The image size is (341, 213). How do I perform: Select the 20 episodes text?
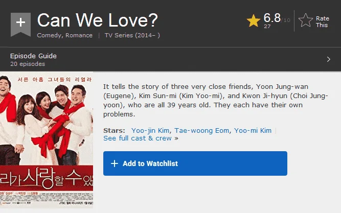click(x=28, y=64)
